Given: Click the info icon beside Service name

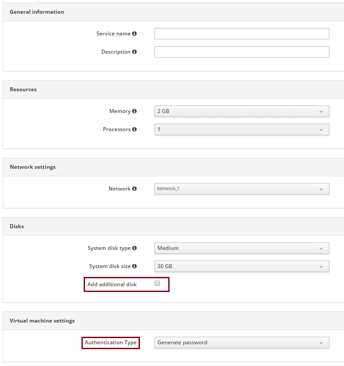Looking at the screenshot, I should pos(134,34).
